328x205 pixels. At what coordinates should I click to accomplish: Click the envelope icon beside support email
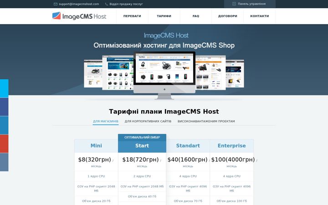(x=56, y=4)
